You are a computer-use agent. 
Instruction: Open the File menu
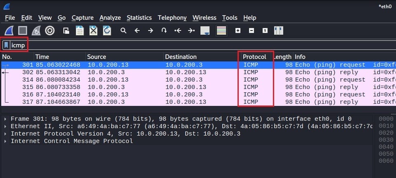(10, 18)
